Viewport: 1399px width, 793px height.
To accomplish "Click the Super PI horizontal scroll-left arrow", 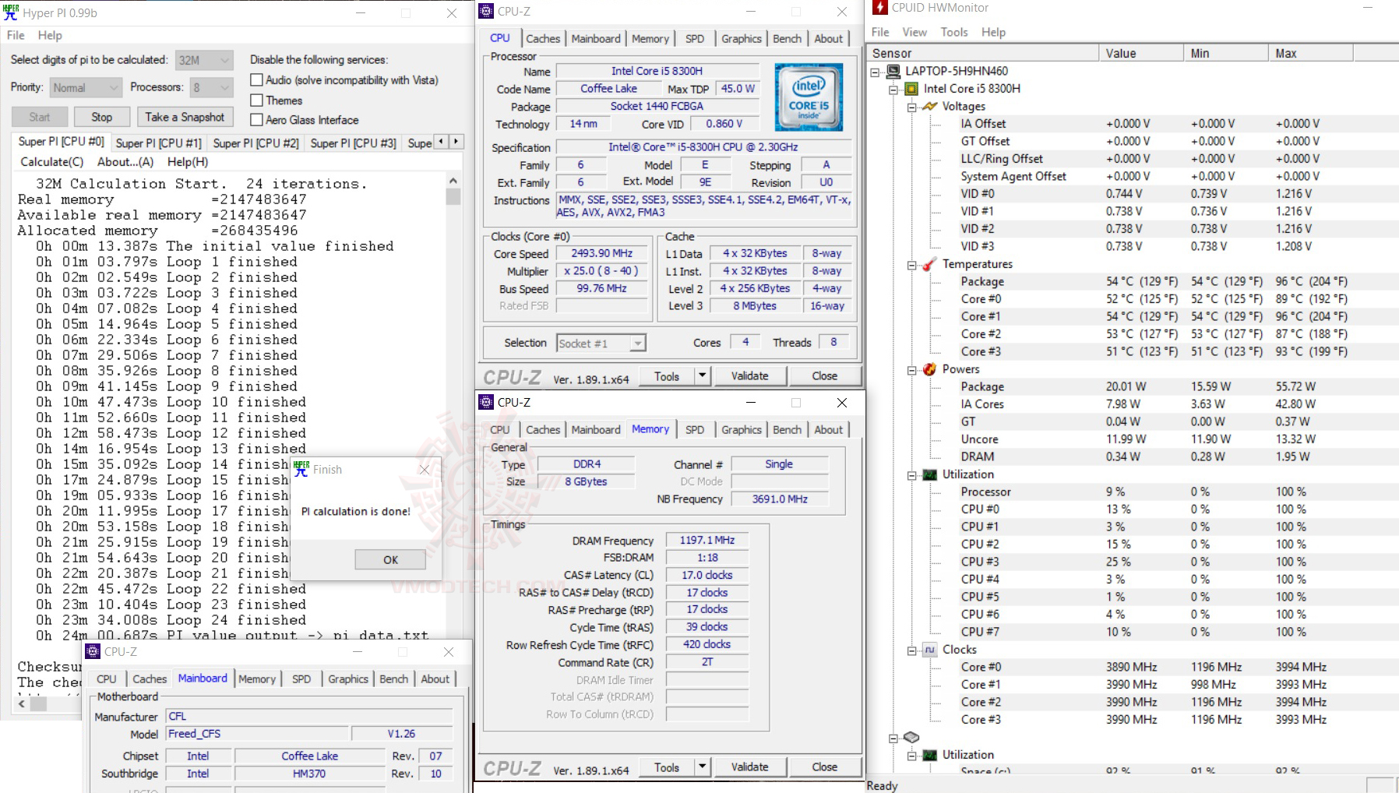I will point(22,703).
